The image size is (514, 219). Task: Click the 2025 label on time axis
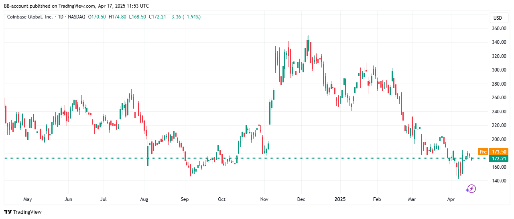click(x=340, y=199)
